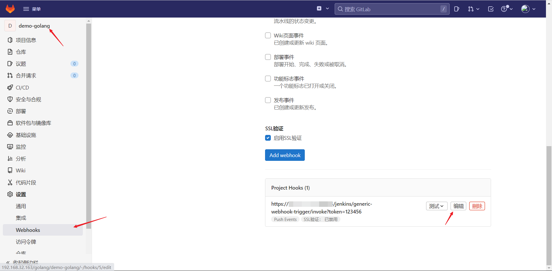Click the Wiki book icon
The width and height of the screenshot is (552, 271).
pos(10,170)
